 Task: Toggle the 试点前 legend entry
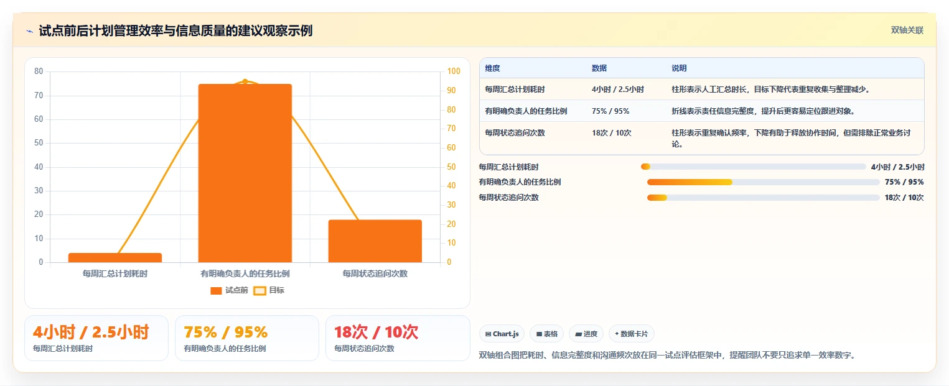tap(229, 290)
